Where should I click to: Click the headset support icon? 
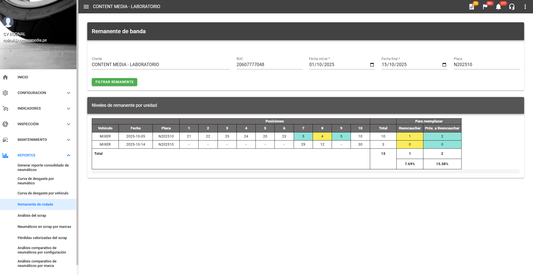512,7
